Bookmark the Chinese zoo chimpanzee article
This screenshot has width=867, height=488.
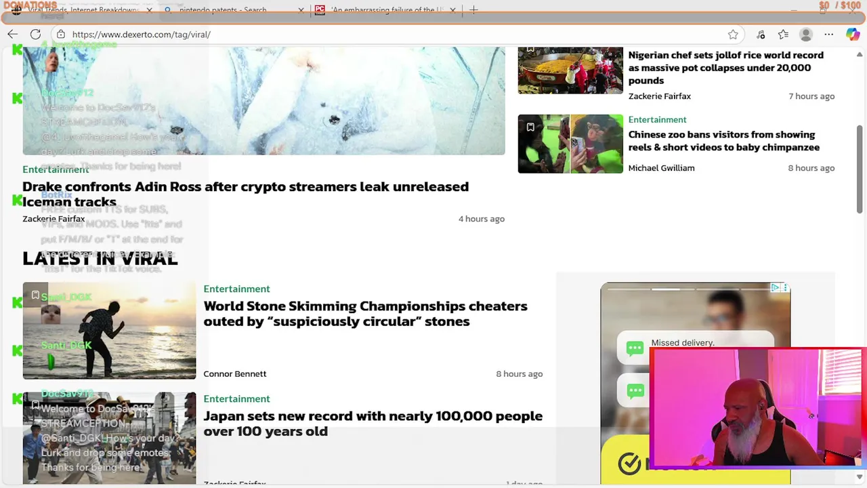pos(530,127)
